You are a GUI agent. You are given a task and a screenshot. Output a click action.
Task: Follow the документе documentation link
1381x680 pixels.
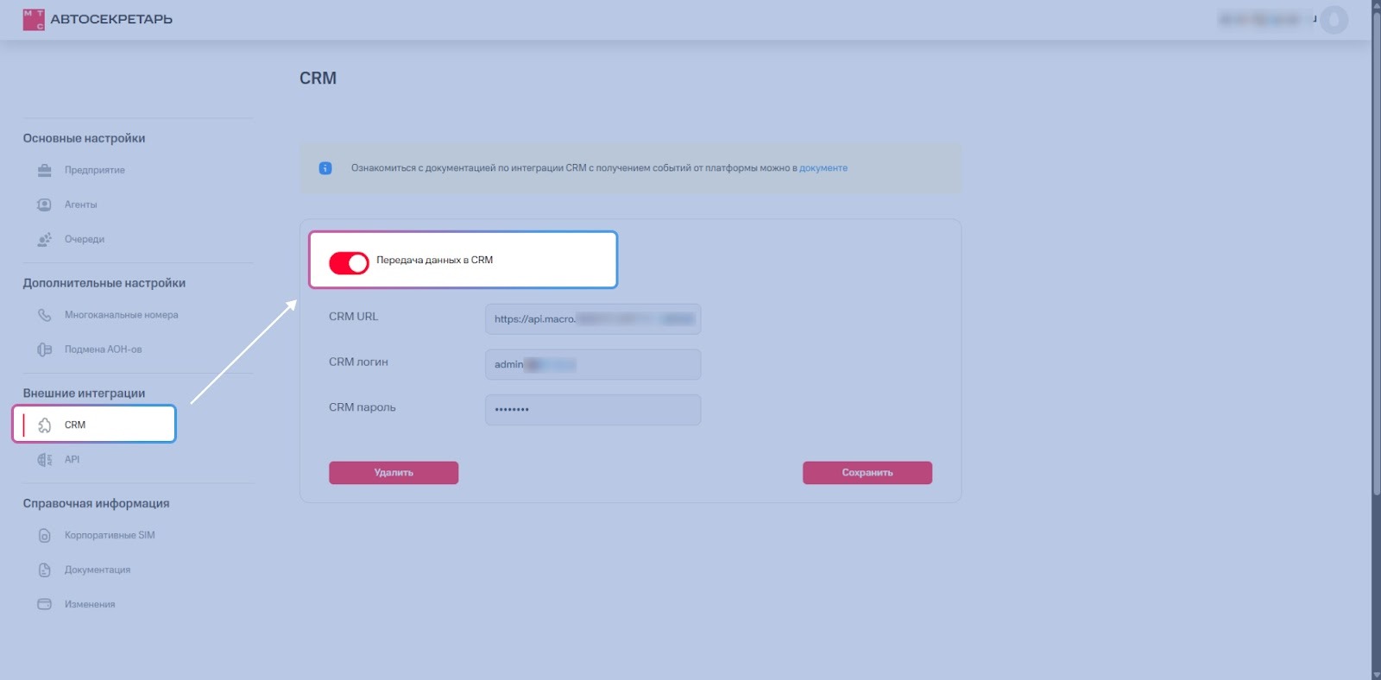click(x=823, y=168)
